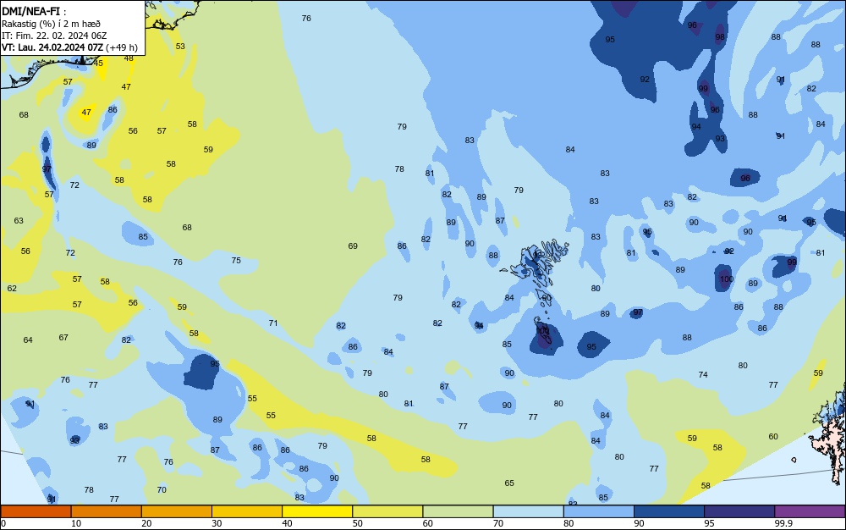Click the indigo 95–99.9 legend swatch

[739, 511]
